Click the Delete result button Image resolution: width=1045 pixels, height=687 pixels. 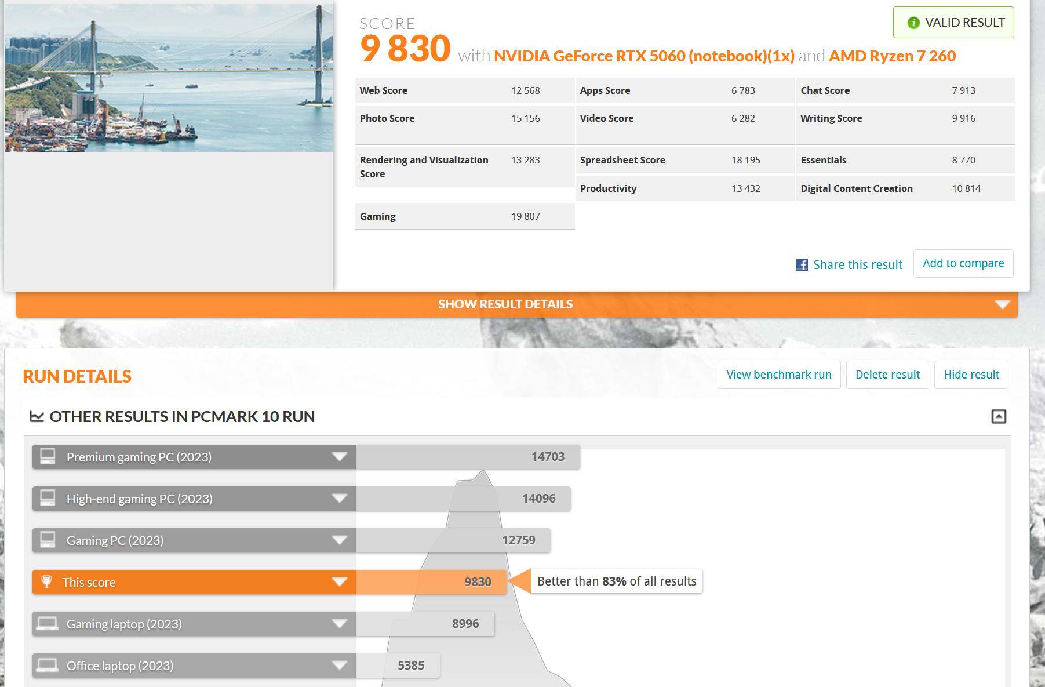[x=887, y=375]
